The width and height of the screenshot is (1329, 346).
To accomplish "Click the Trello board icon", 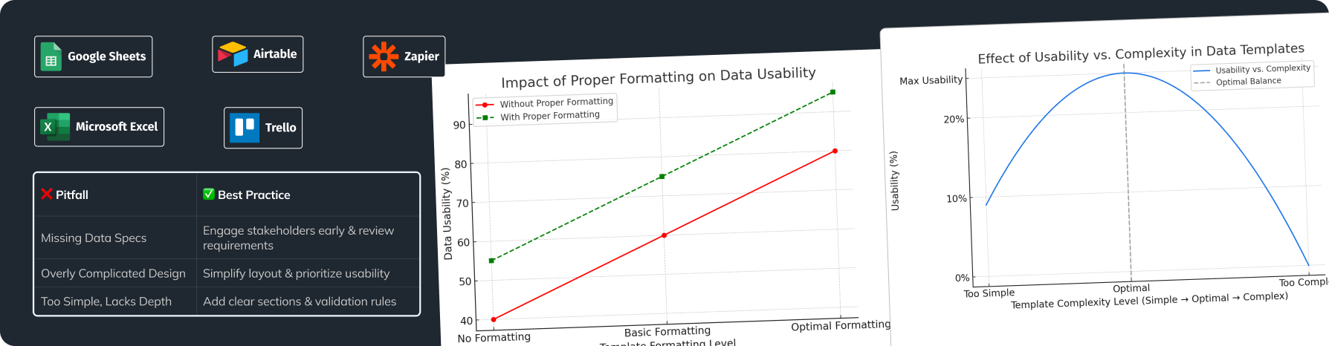I will (x=245, y=128).
